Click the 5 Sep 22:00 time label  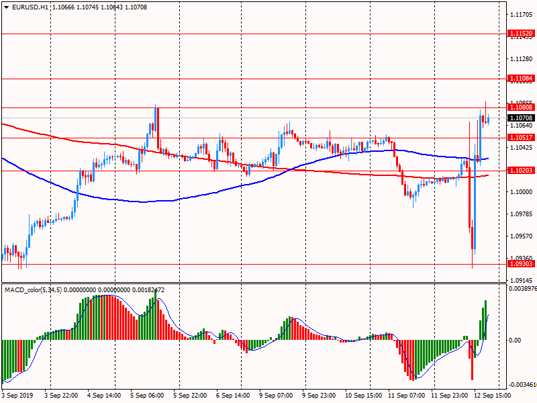point(190,396)
